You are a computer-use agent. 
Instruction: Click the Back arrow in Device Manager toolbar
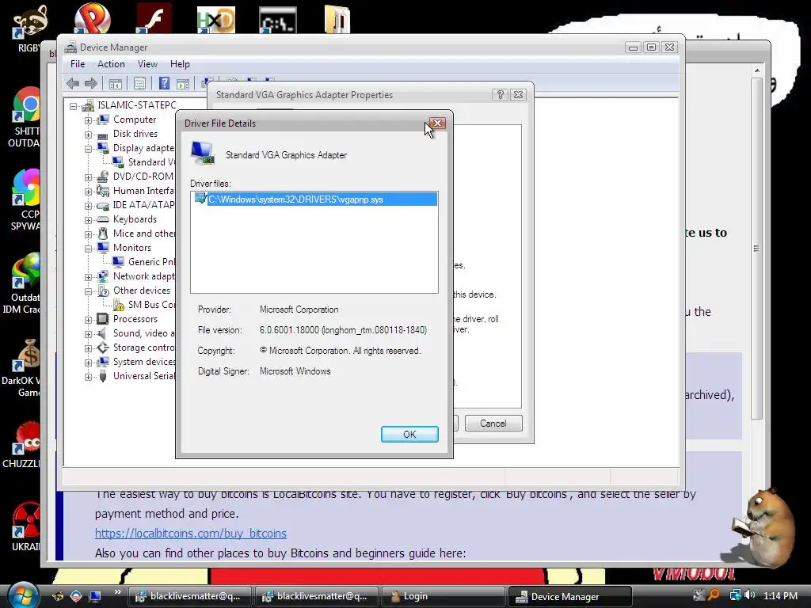tap(73, 83)
